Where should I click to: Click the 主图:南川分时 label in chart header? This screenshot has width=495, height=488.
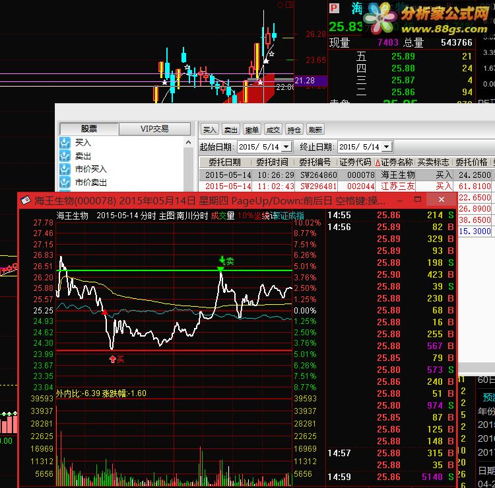click(183, 216)
